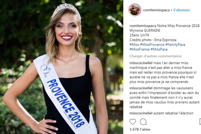Open the comment speech bubble icon
This screenshot has width=201, height=134.
(x=143, y=122)
